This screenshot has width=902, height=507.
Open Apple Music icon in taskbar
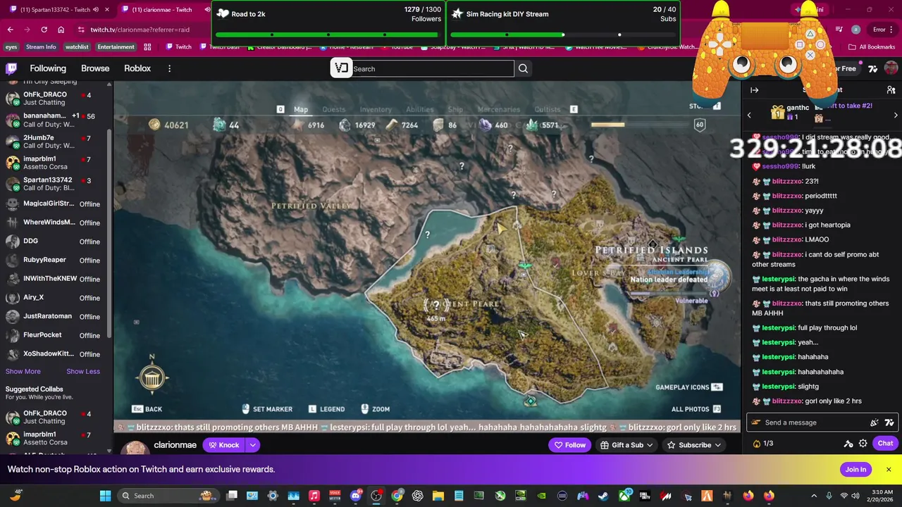coord(314,496)
